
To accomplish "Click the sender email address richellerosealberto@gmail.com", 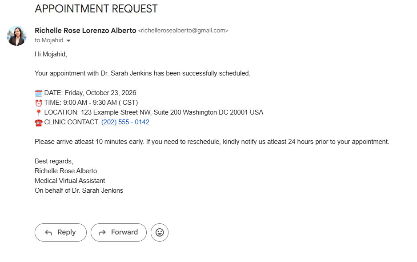I will tap(183, 31).
